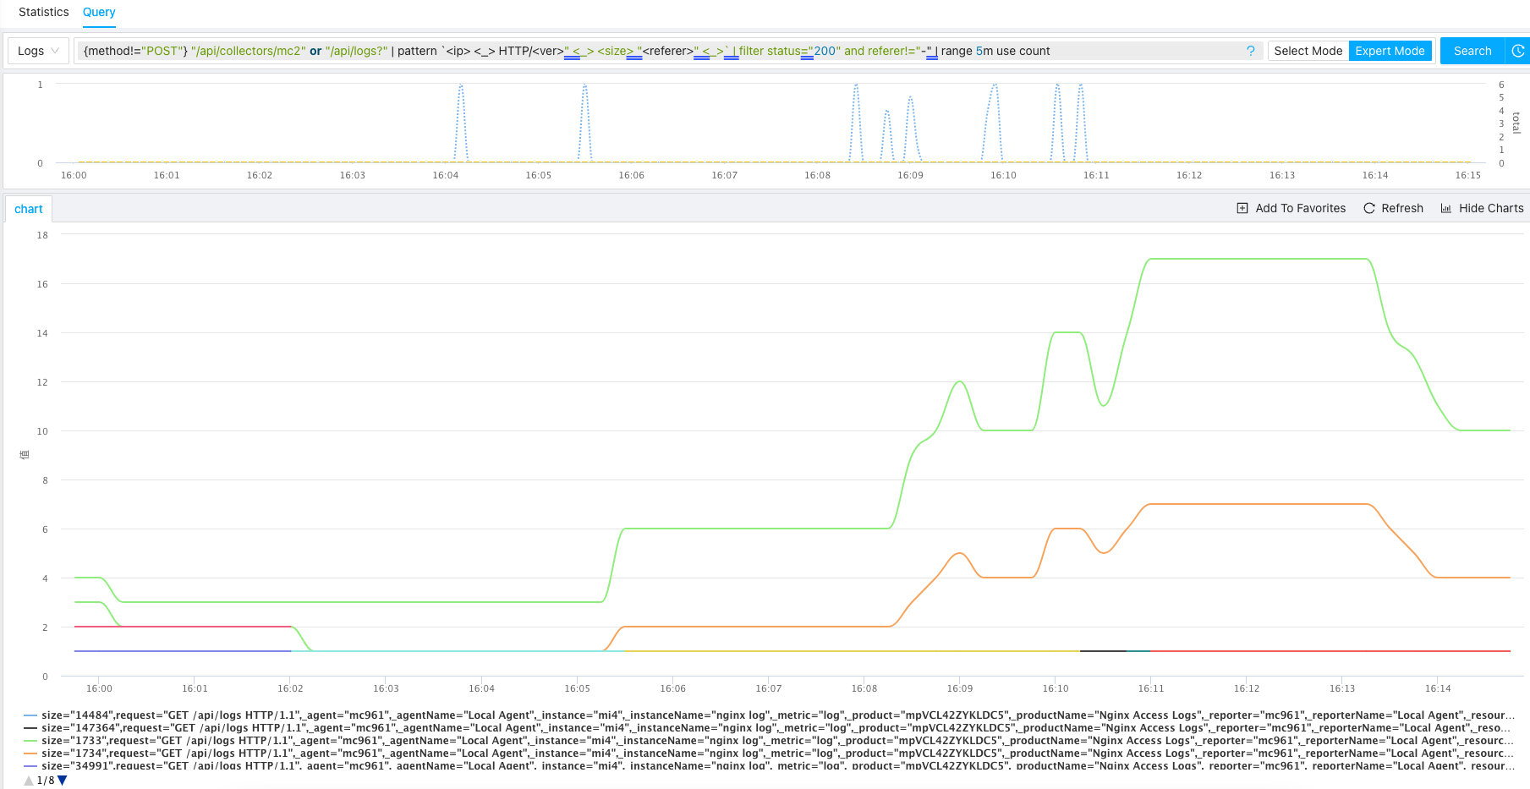Screen dimensions: 1530x789
Task: Click the light blue size="14484" legend swatch
Action: pyautogui.click(x=30, y=715)
